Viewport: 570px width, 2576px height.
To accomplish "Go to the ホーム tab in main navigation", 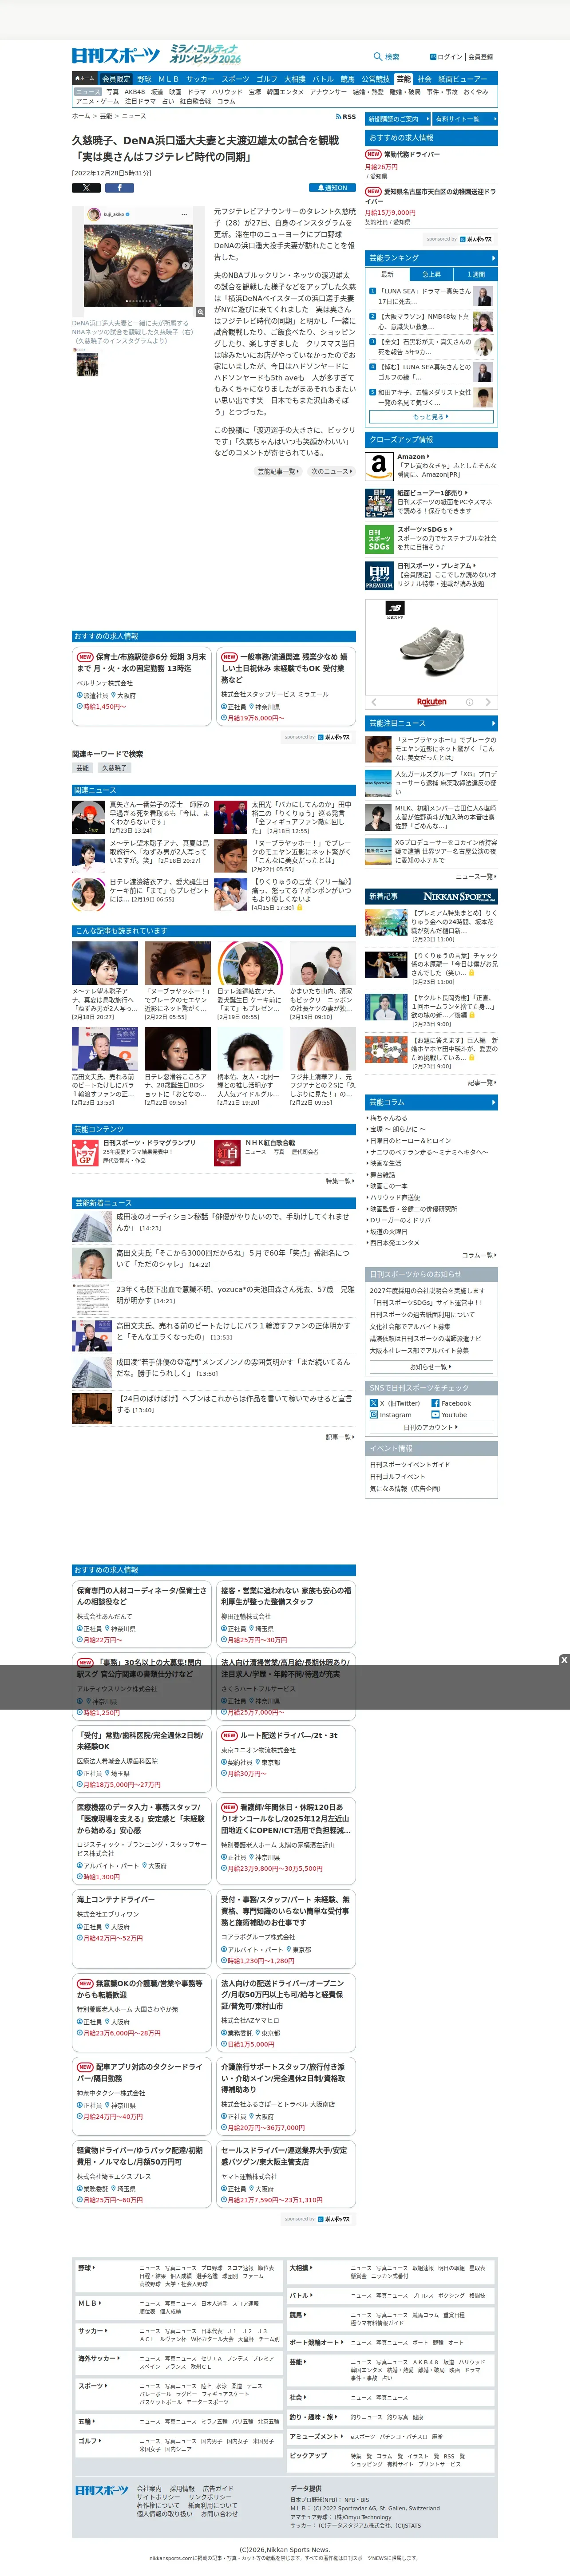I will 85,78.
